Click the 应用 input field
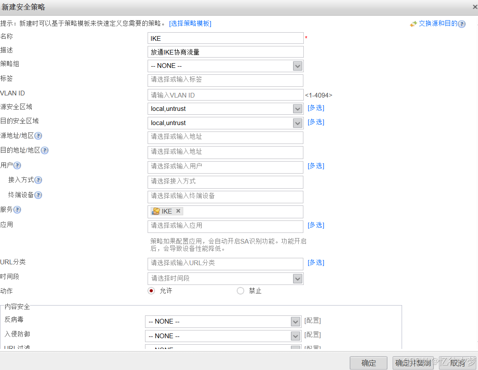Viewport: 478px width, 370px height. pos(226,226)
